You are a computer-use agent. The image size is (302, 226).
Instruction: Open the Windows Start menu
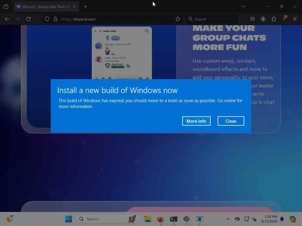[68, 219]
